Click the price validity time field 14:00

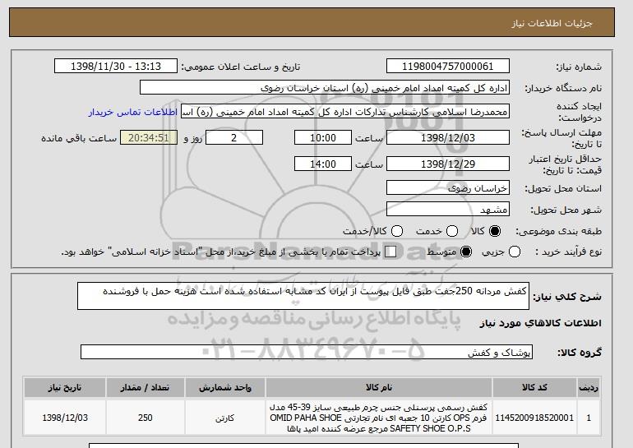click(x=323, y=164)
